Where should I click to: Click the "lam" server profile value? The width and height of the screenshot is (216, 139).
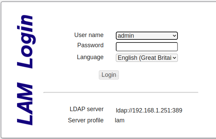pos(120,120)
